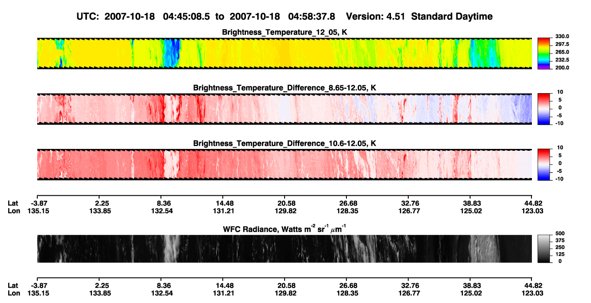Click the 500 tick on the WFC colorbar

point(559,234)
